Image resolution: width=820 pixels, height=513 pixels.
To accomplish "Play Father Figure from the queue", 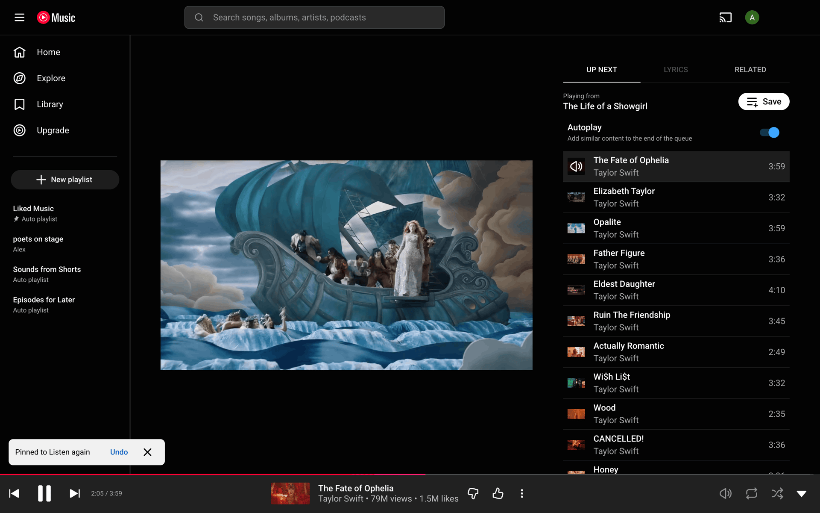I will tap(676, 259).
